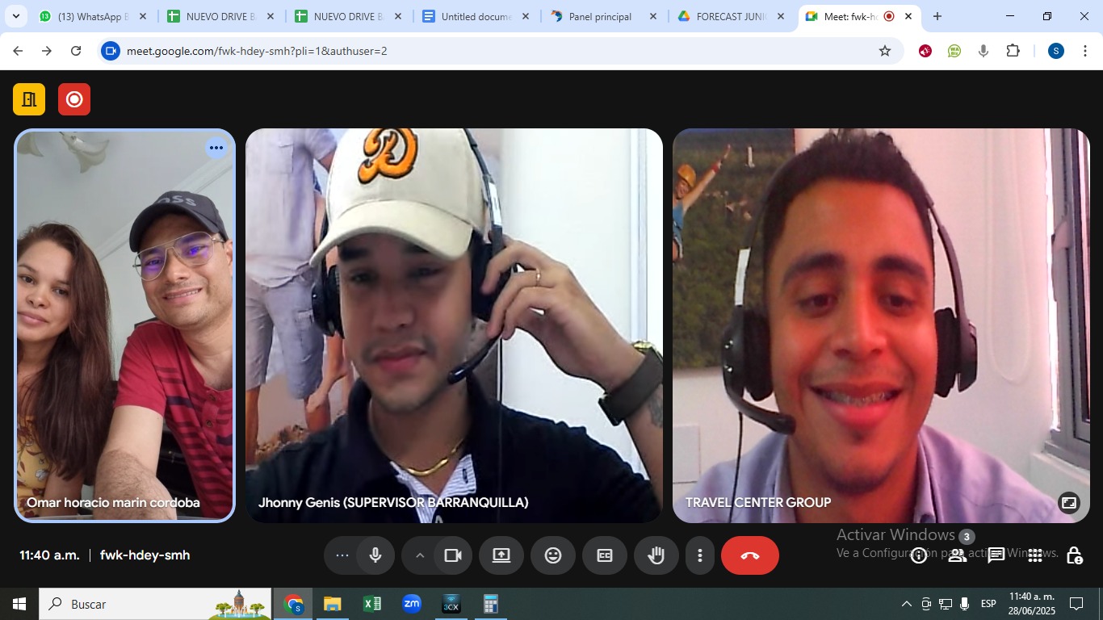
Task: Open the emoji reactions picker
Action: [x=553, y=555]
